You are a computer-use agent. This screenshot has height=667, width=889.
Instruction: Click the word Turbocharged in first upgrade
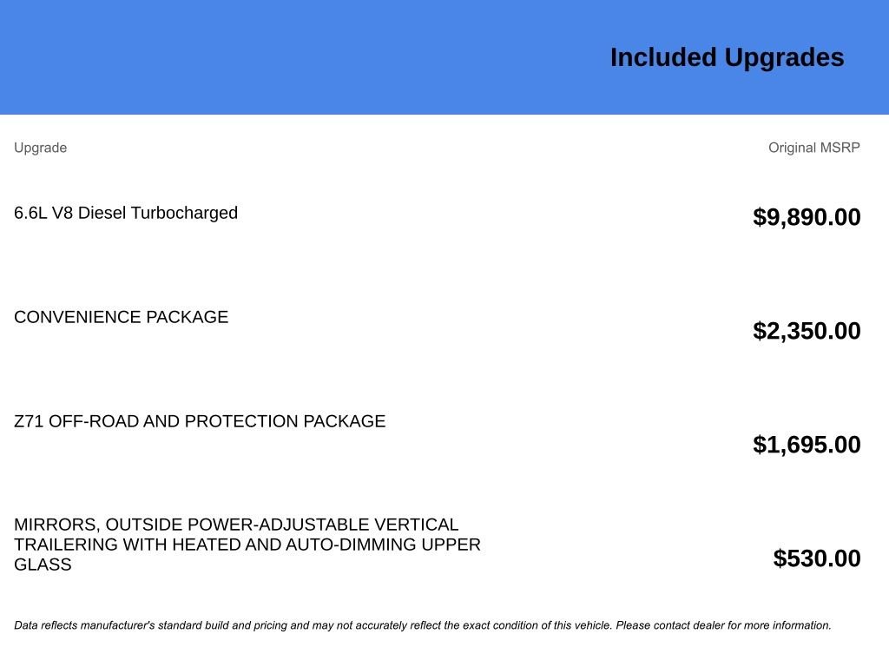coord(184,213)
